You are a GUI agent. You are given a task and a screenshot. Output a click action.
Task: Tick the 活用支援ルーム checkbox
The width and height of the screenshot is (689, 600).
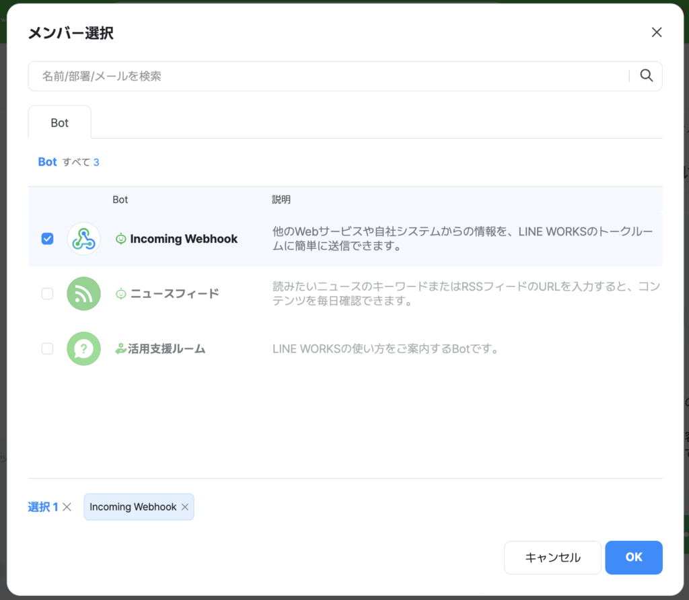48,348
